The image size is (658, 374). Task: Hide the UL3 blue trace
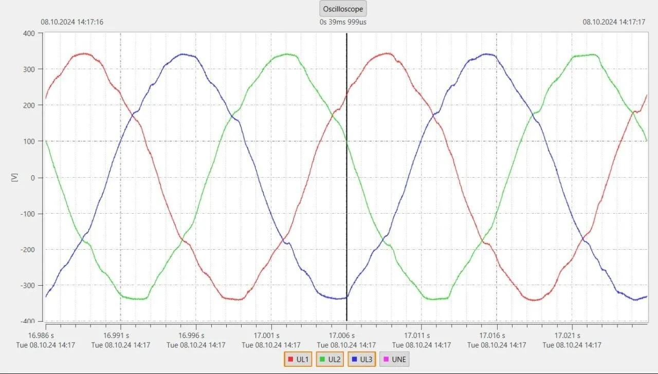coord(361,360)
